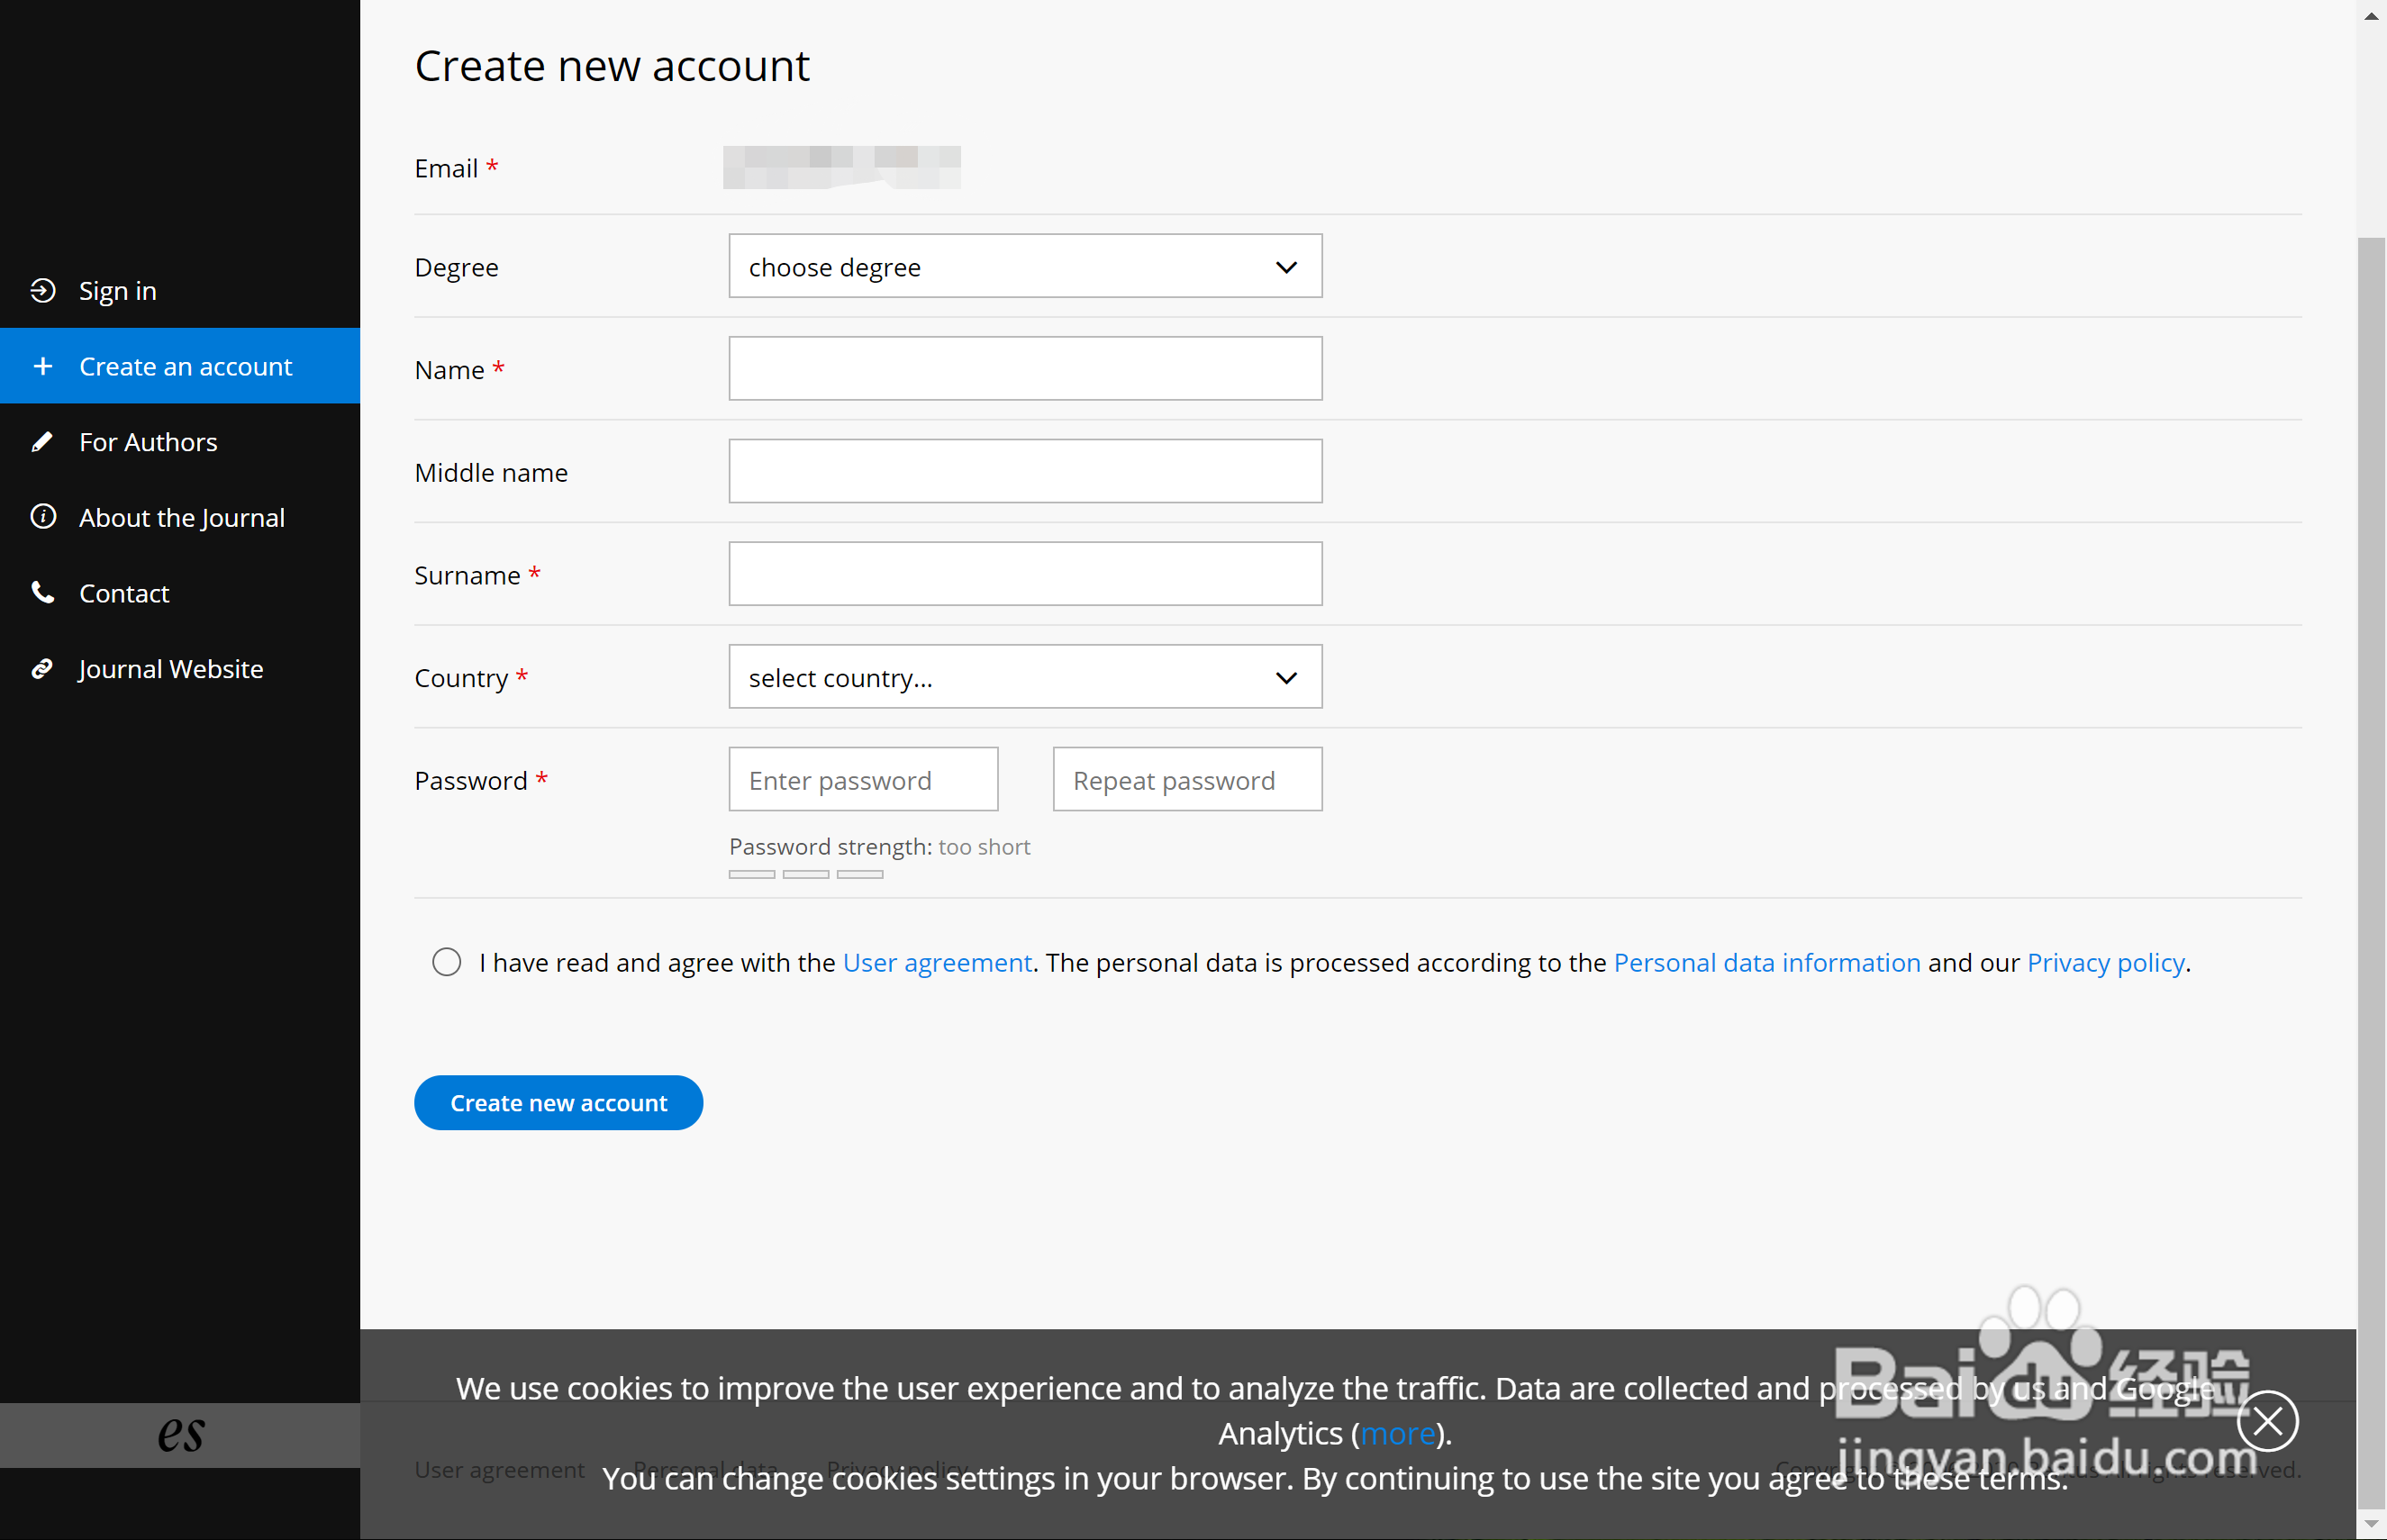Open the Privacy policy link in agreement text
Image resolution: width=2387 pixels, height=1540 pixels.
(2105, 962)
